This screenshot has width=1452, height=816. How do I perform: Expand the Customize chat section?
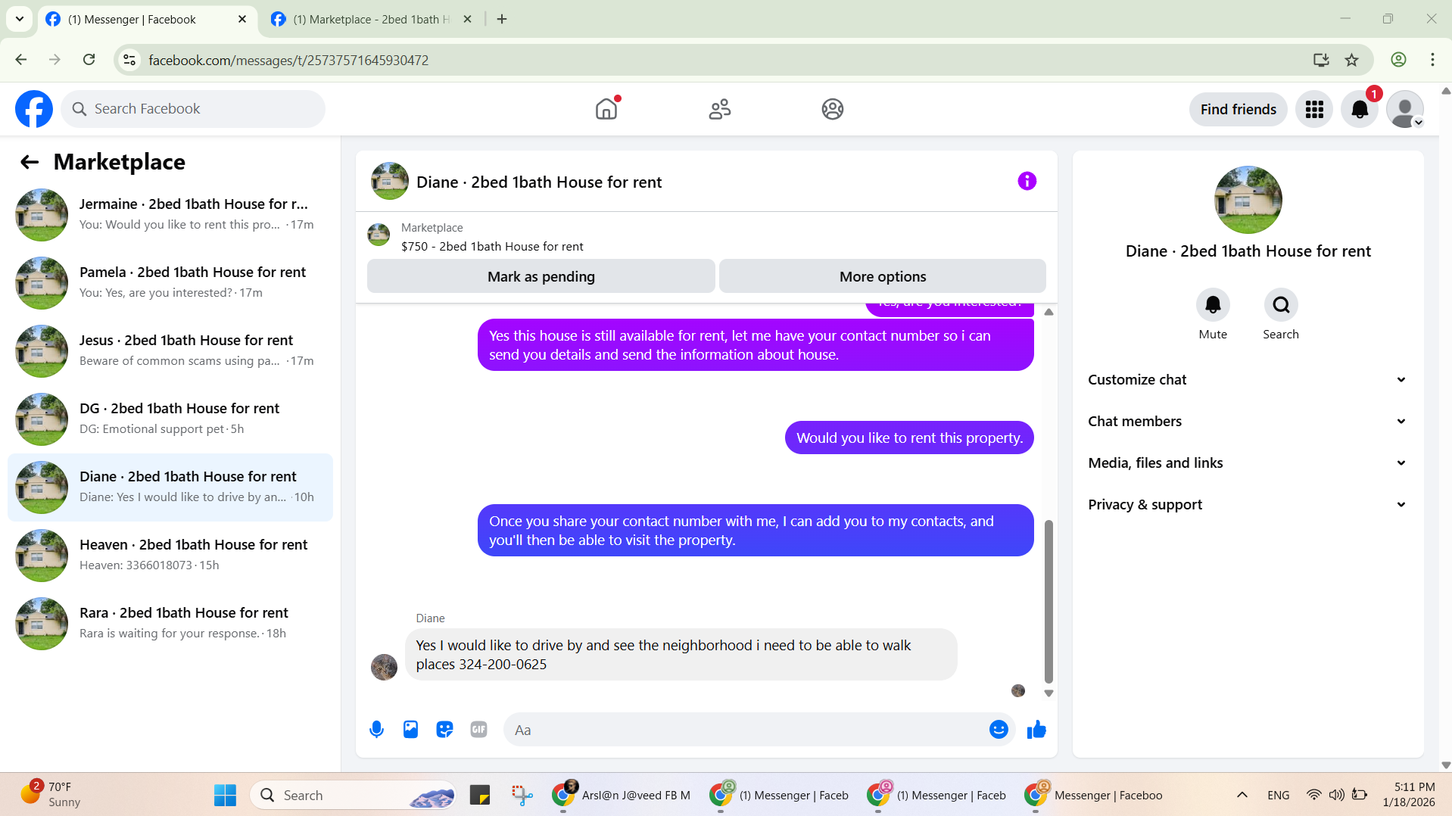[1248, 380]
